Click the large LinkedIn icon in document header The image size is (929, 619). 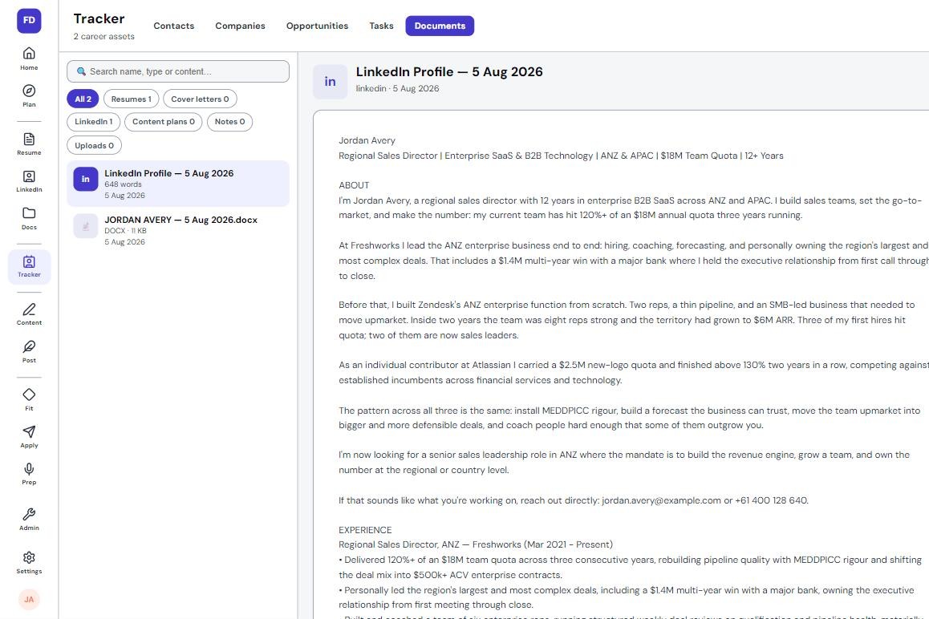[330, 82]
